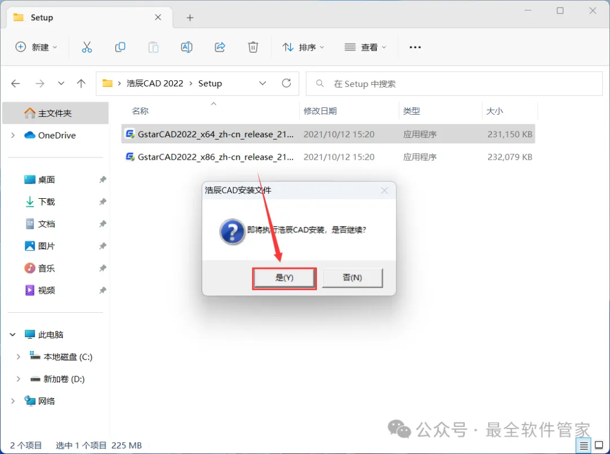
Task: Click Yes 是(Y) to continue installation
Action: tap(284, 278)
